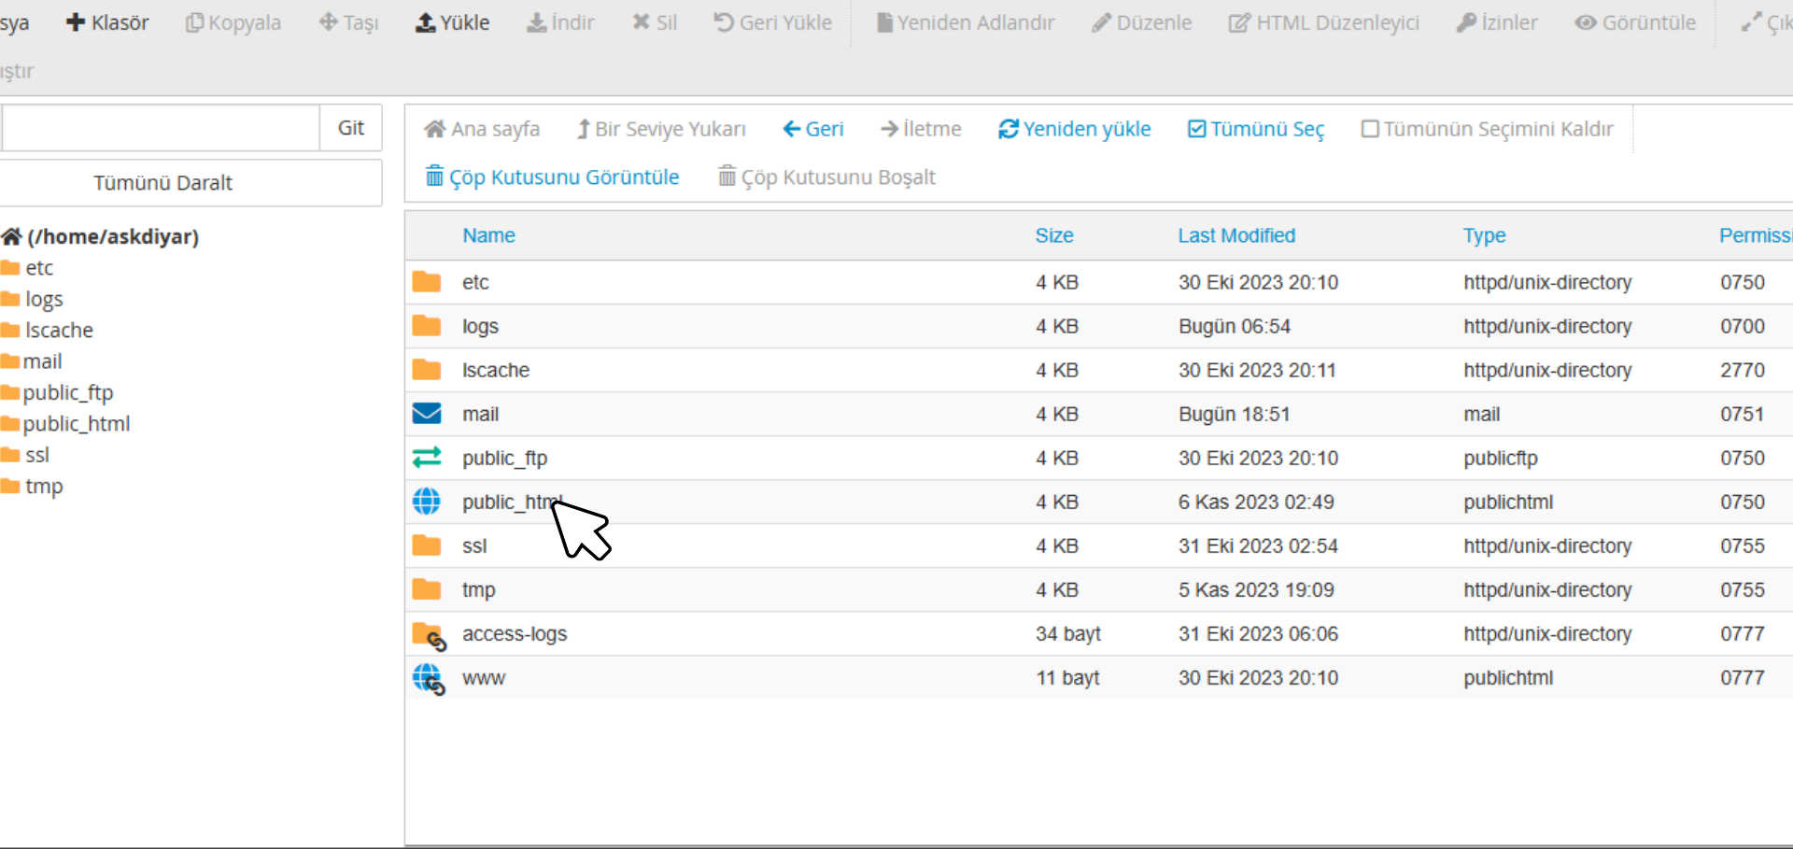1793x849 pixels.
Task: Open İzinler permissions tool
Action: point(1497,22)
